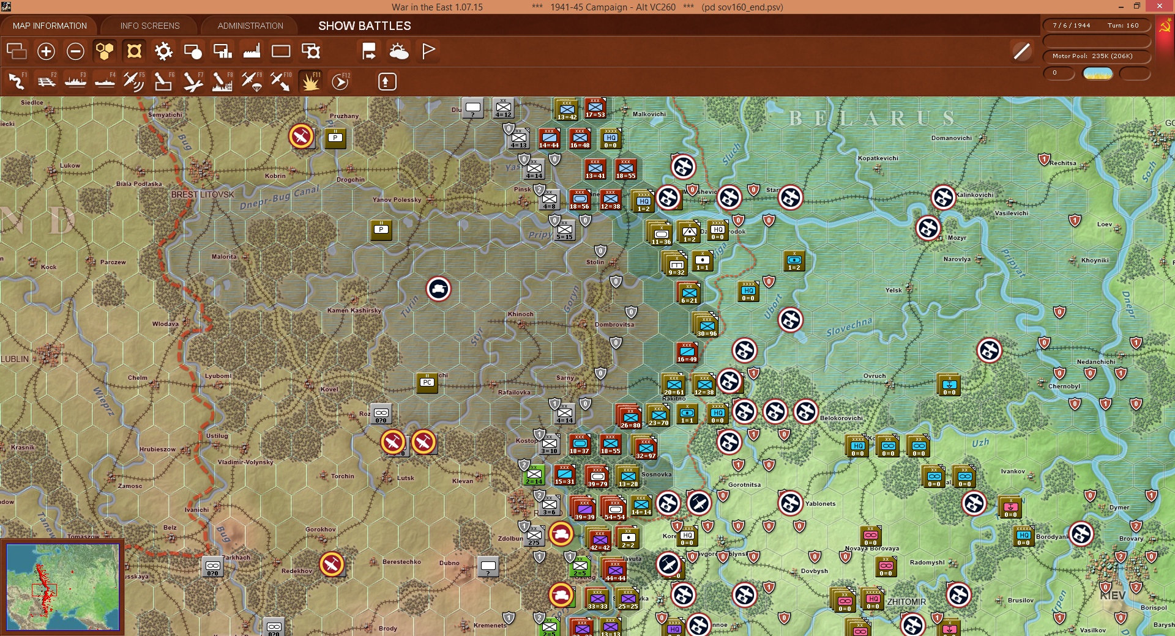Click the Kalinkovichi town label

[x=975, y=195]
